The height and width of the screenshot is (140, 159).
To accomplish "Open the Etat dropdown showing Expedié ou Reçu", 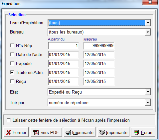I will (x=148, y=92).
